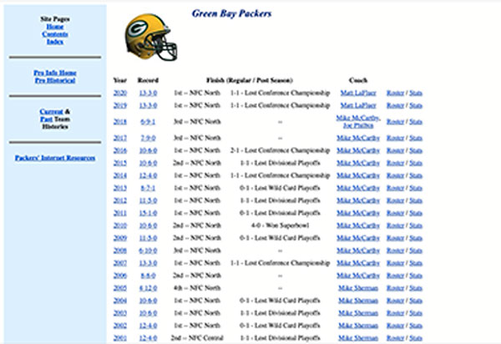Image resolution: width=501 pixels, height=344 pixels.
Task: Open Past team histories link
Action: pyautogui.click(x=46, y=119)
